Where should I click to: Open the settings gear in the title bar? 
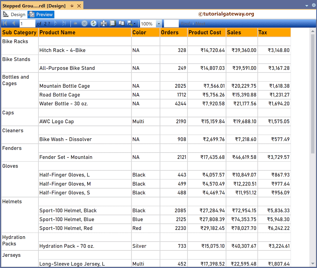pyautogui.click(x=314, y=5)
